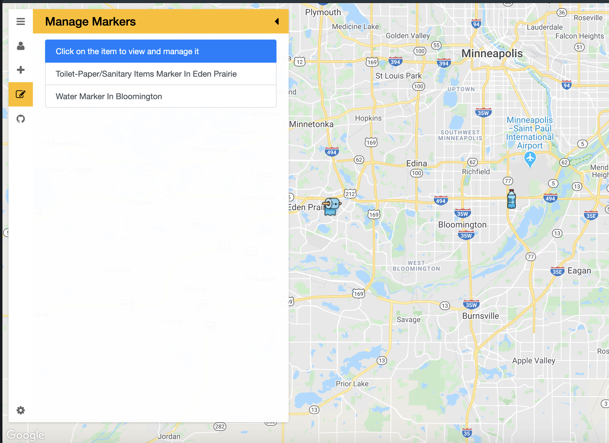609x443 pixels.
Task: Click the Golden Valley map label
Action: pos(408,36)
